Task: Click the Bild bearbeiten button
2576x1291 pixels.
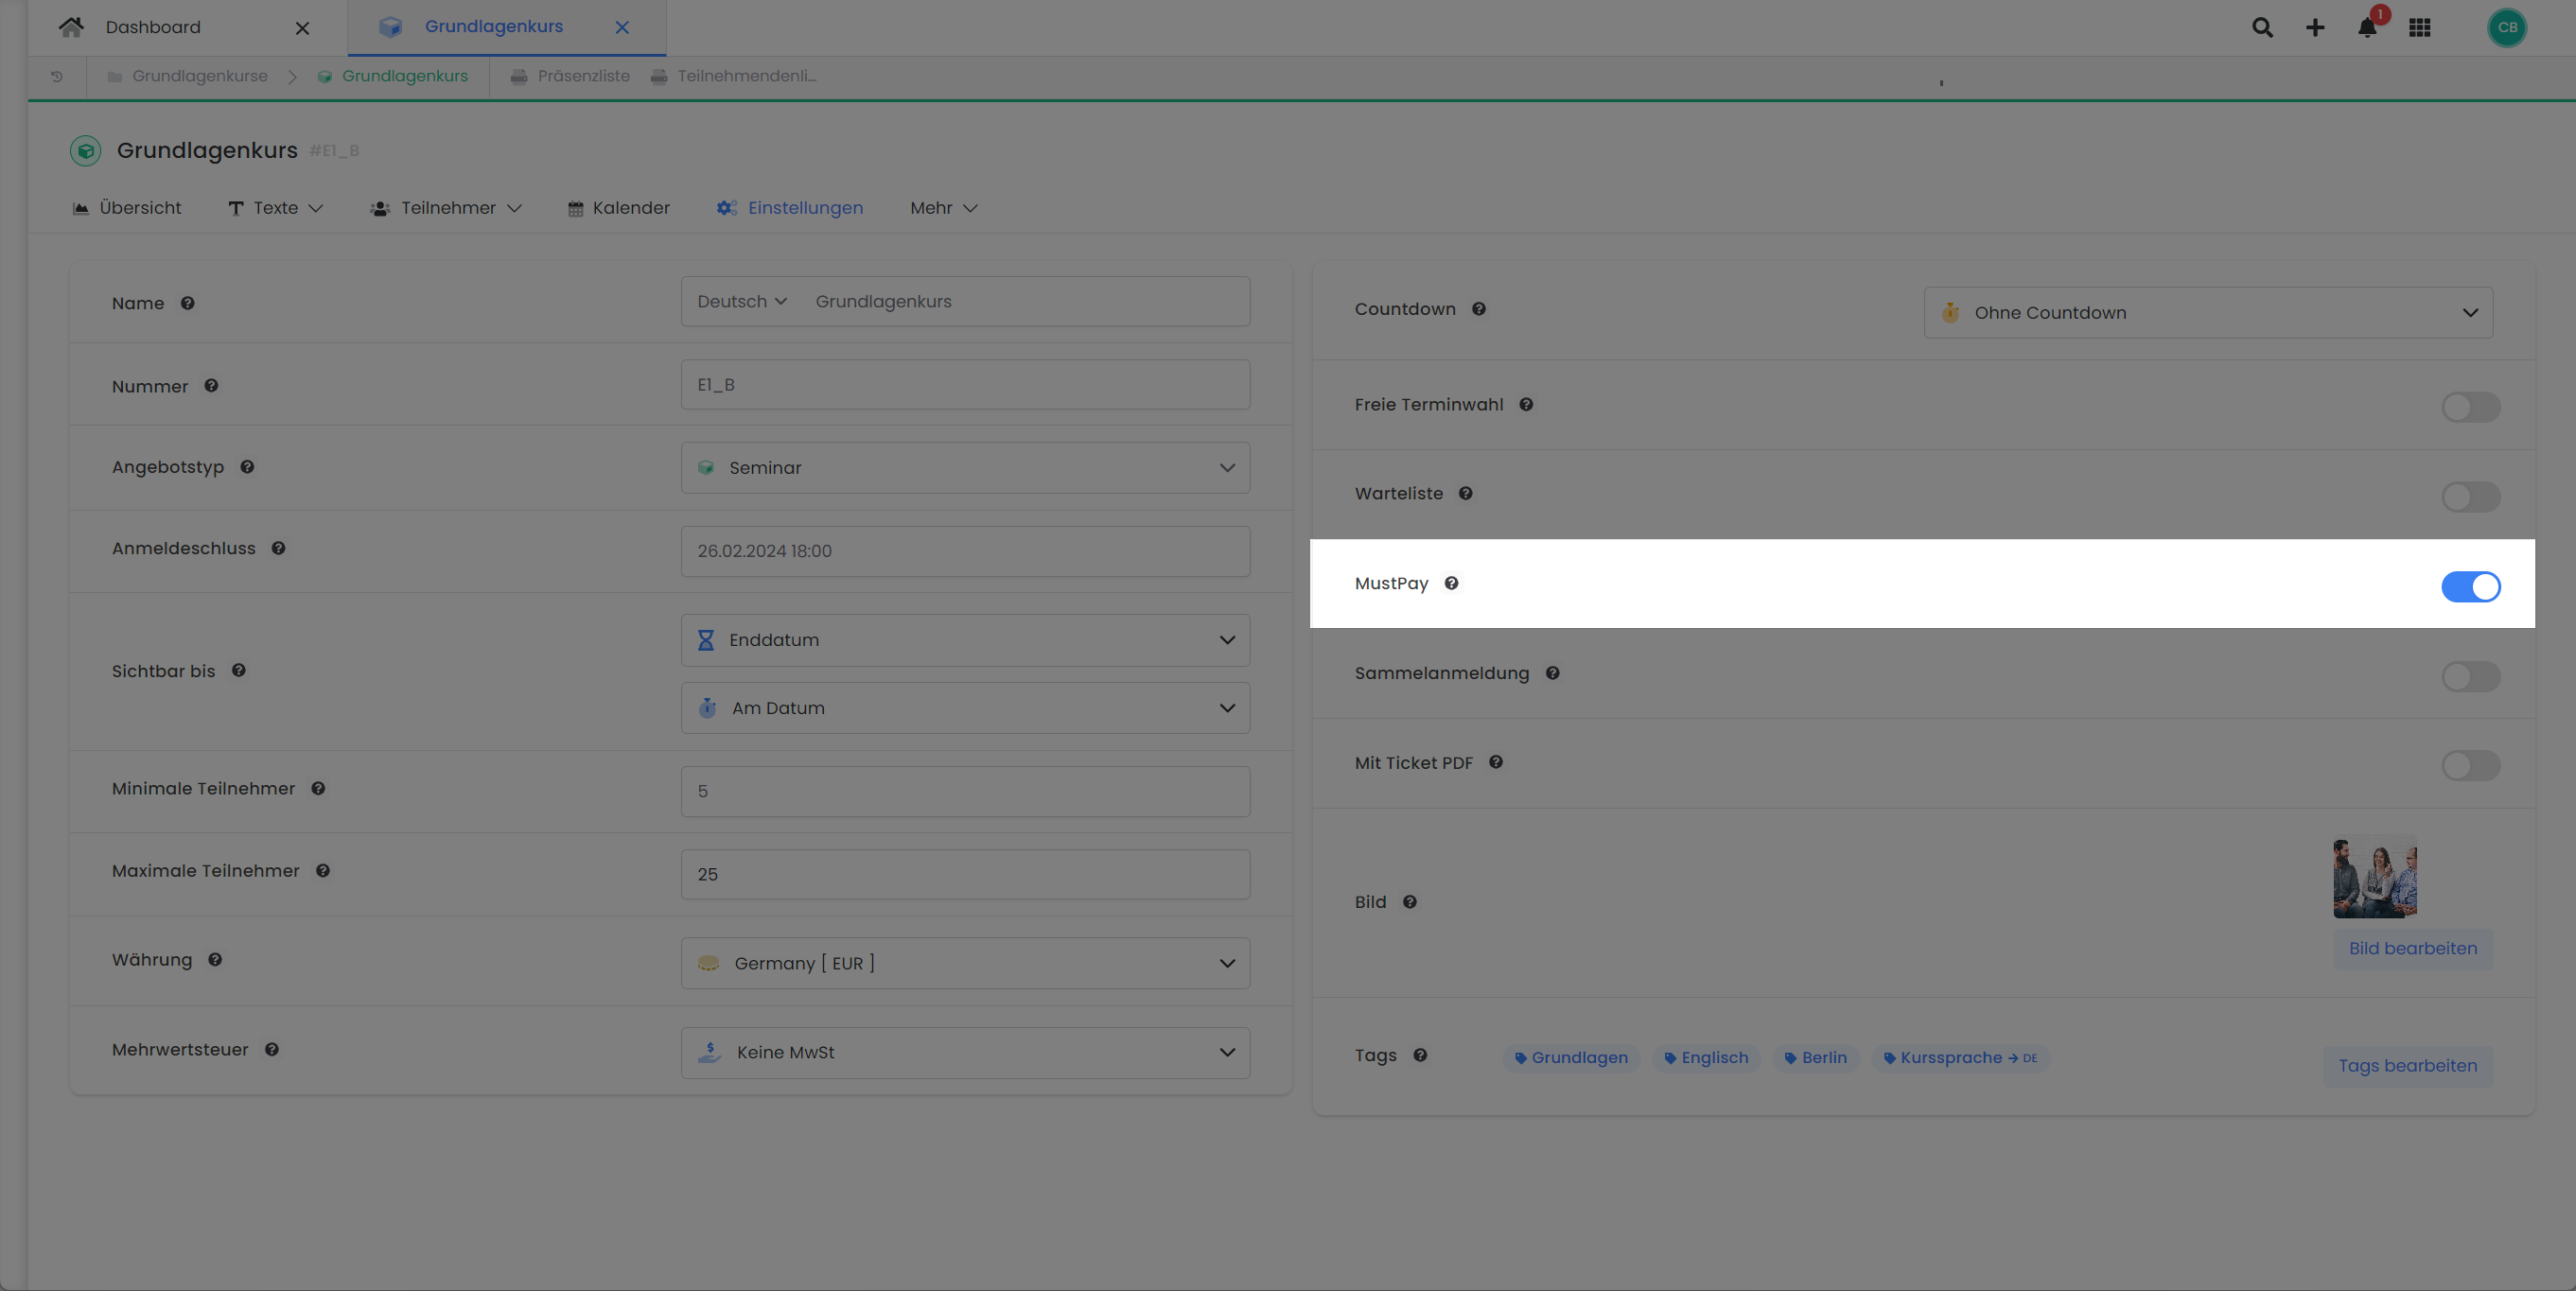Action: pyautogui.click(x=2413, y=948)
